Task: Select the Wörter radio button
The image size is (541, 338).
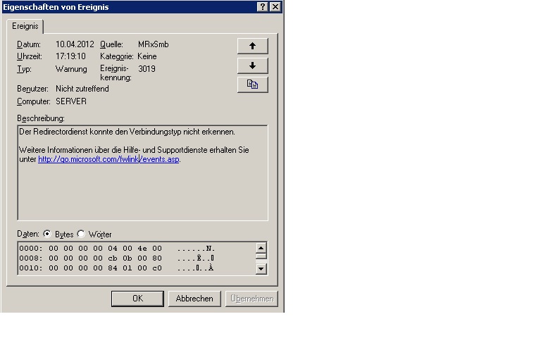Action: click(81, 234)
